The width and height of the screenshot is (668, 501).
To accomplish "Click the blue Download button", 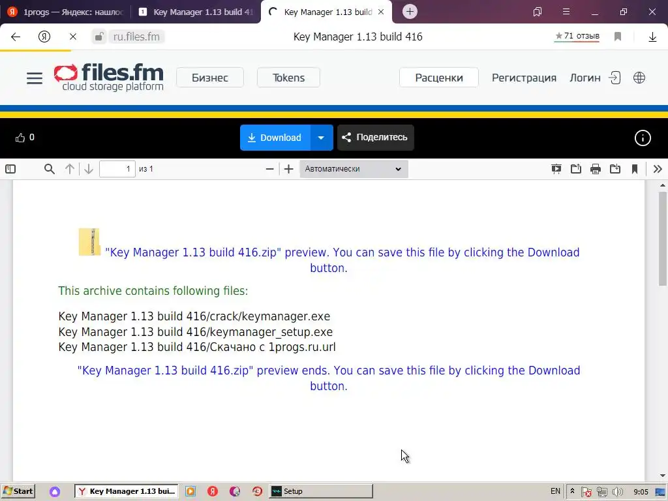I will click(x=275, y=138).
